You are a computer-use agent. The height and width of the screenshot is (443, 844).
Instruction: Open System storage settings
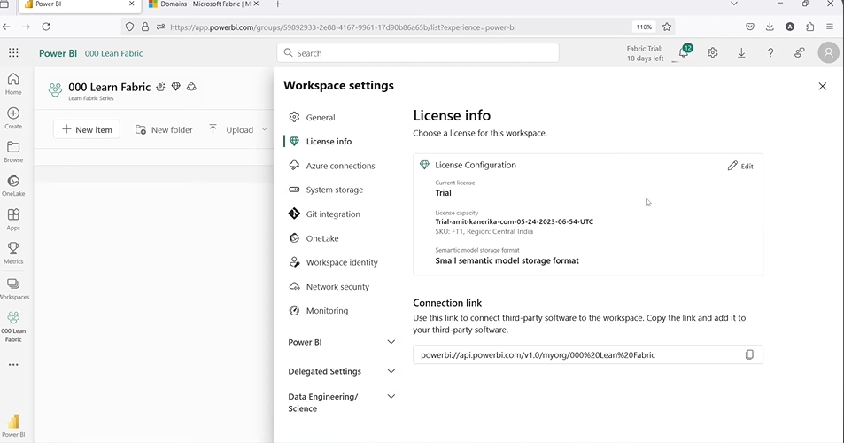tap(326, 190)
